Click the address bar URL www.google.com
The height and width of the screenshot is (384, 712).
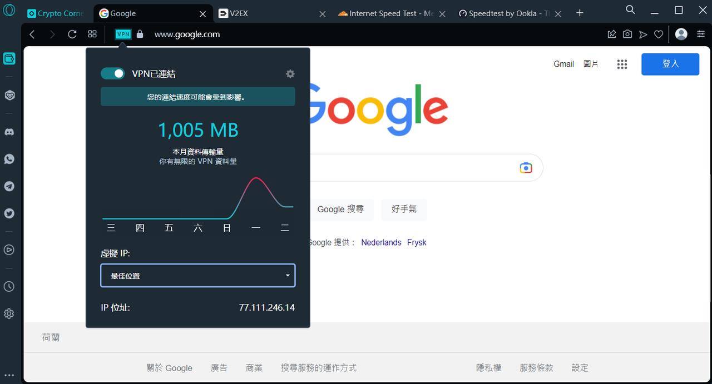(187, 34)
